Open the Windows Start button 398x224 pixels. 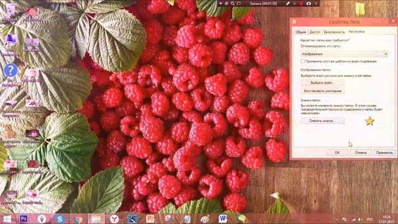pos(7,219)
